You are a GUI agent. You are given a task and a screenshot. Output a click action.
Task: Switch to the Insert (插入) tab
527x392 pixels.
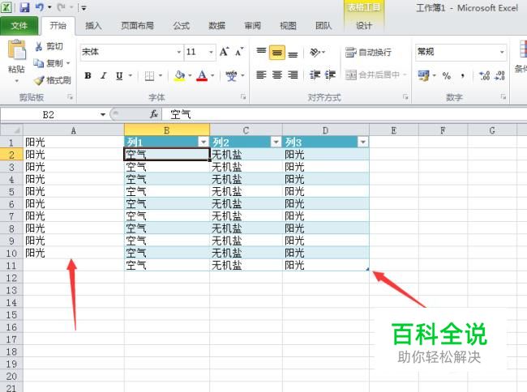(x=93, y=26)
